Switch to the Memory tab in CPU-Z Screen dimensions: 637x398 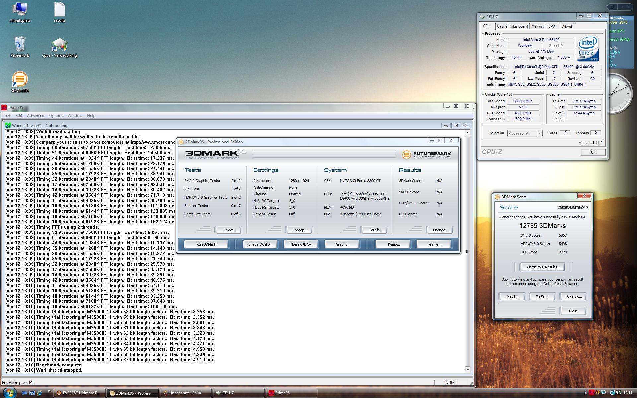[x=538, y=26]
